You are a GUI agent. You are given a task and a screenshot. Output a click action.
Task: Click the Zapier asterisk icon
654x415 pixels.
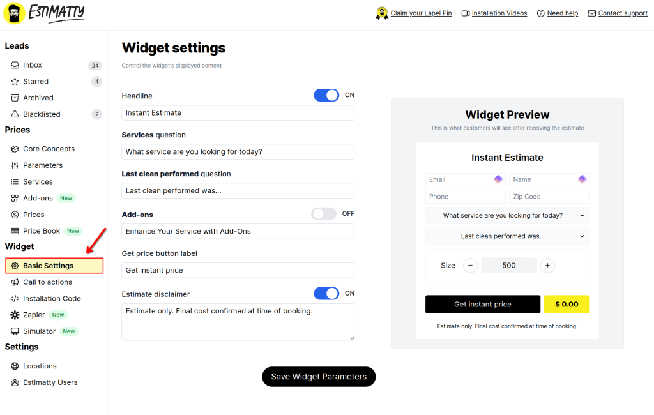[15, 315]
